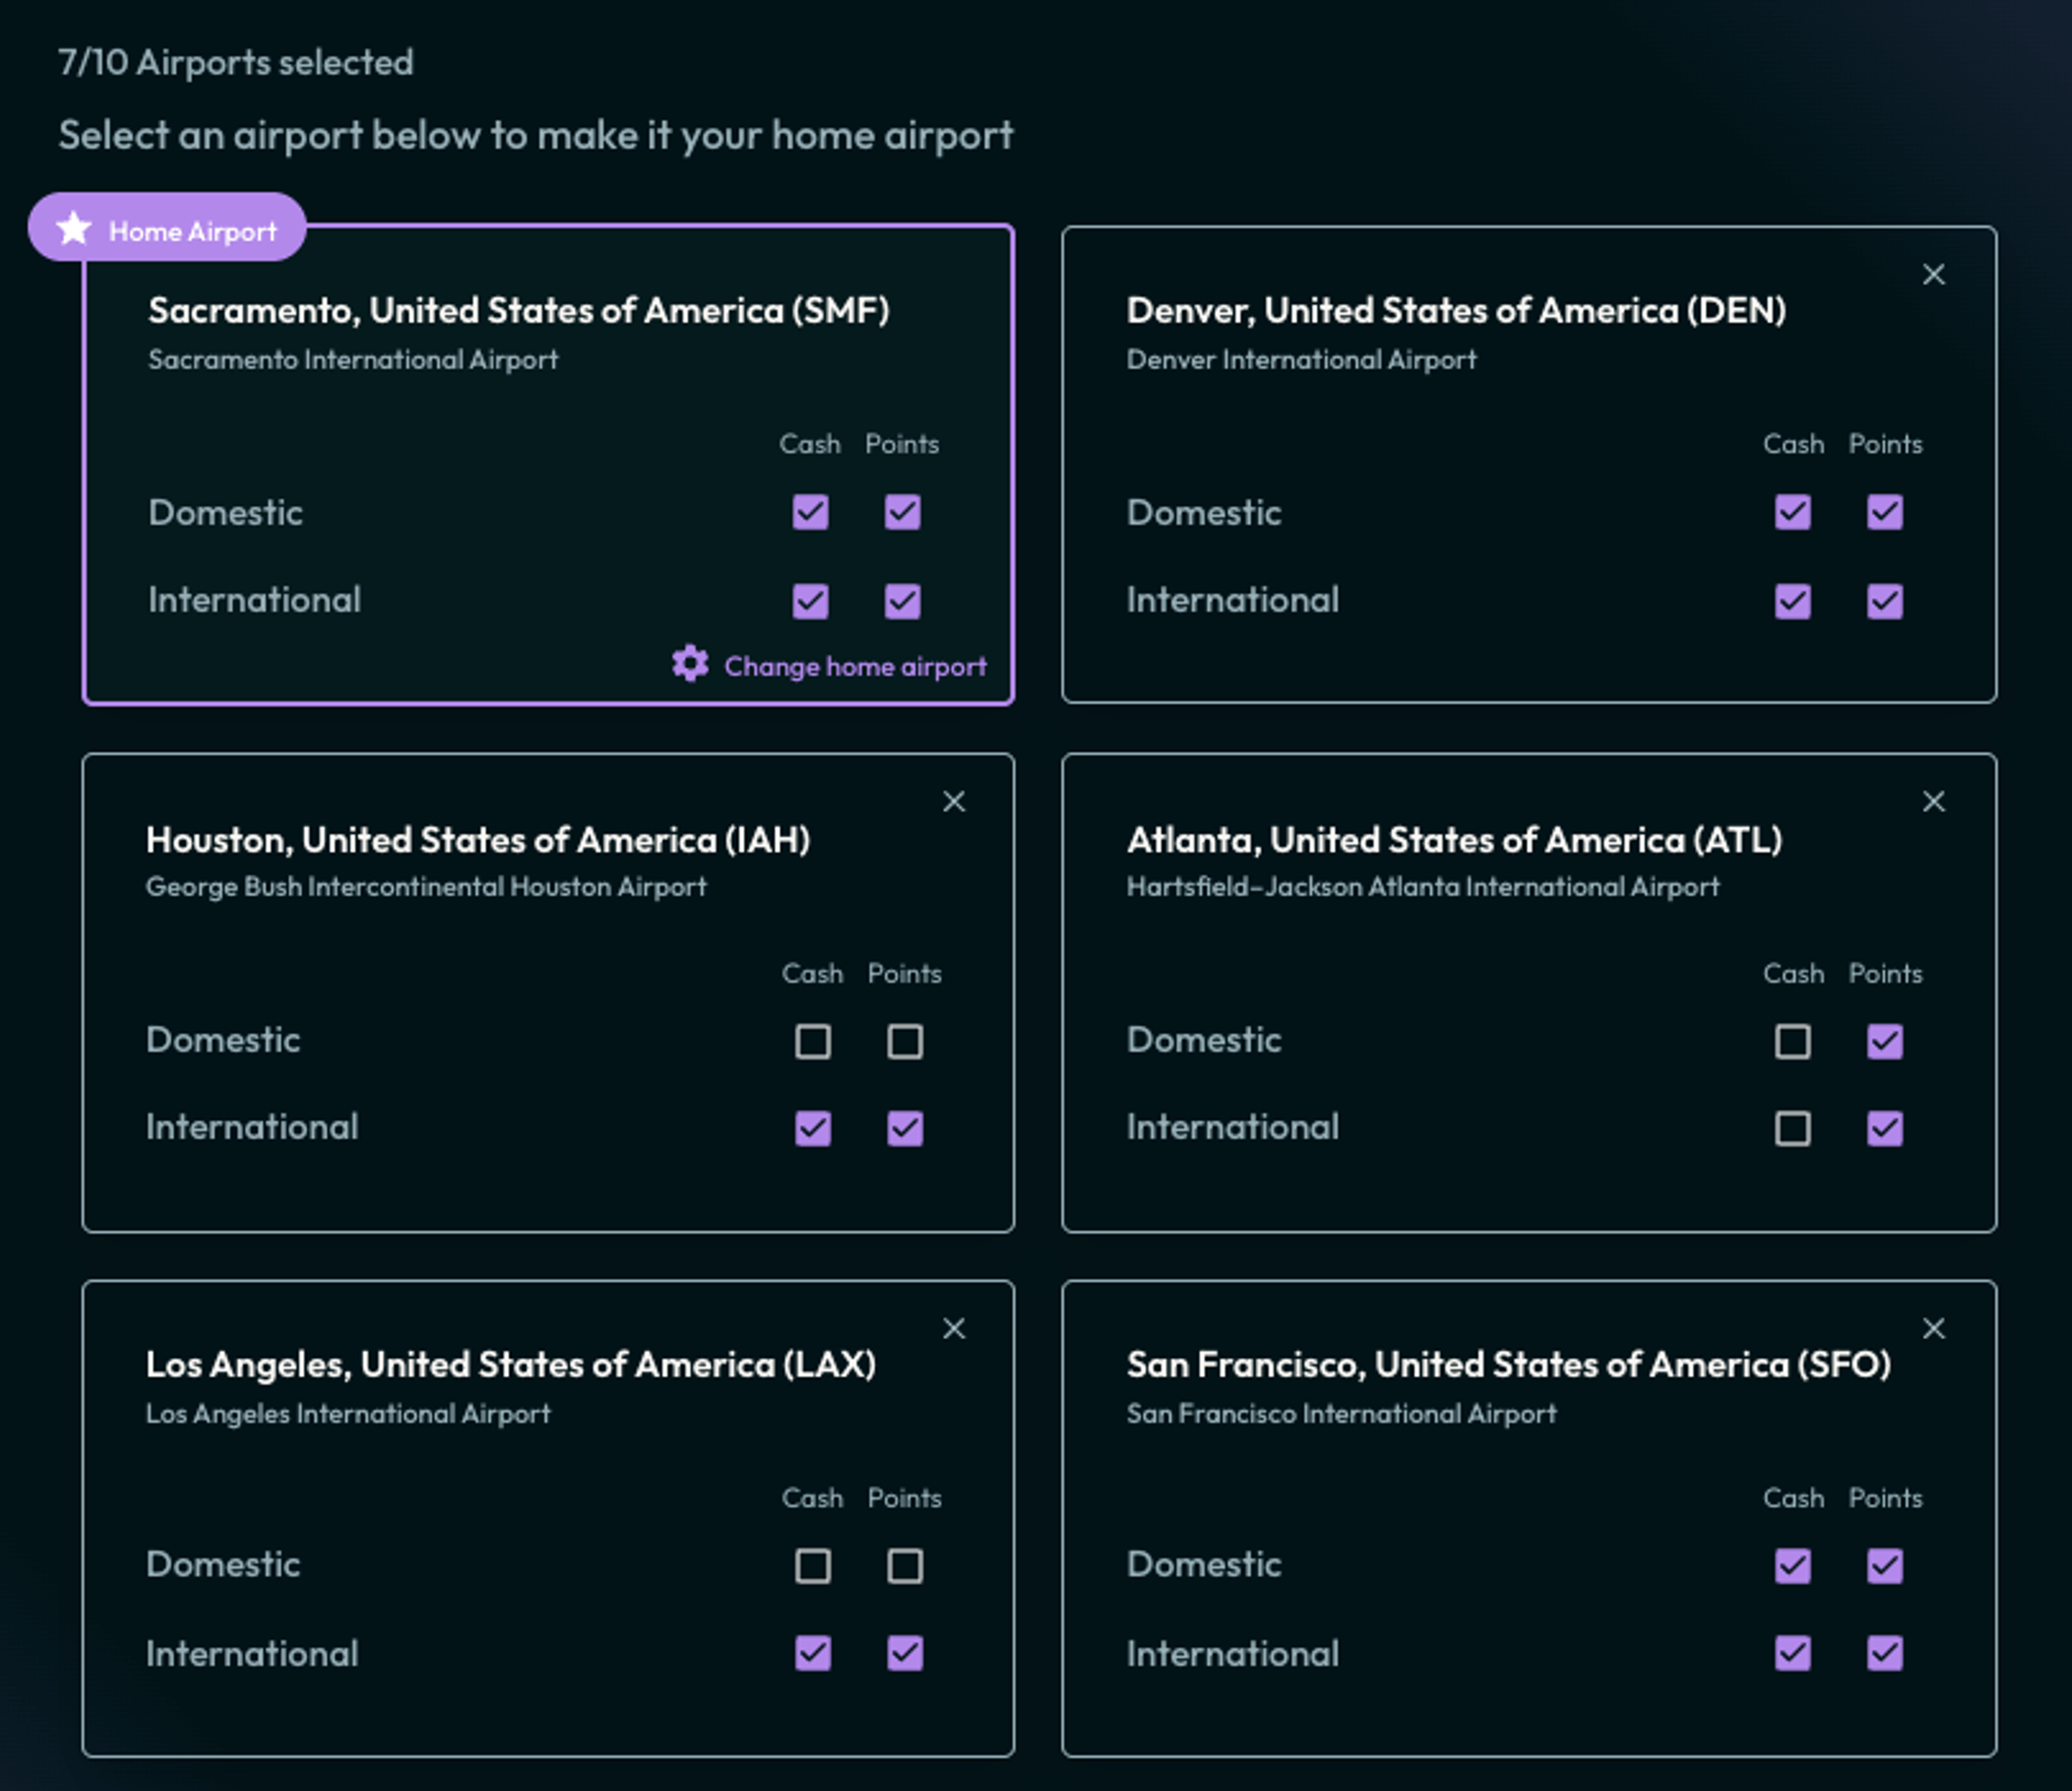Click '7/10 Airports selected' text

click(236, 62)
